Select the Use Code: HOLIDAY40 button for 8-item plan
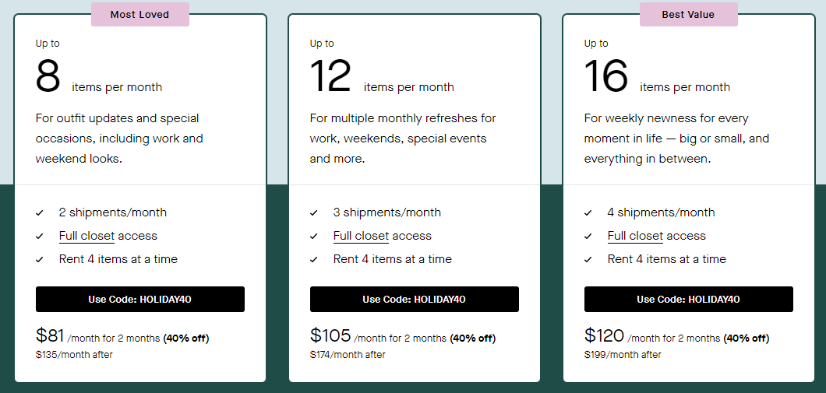This screenshot has width=826, height=393. point(140,300)
